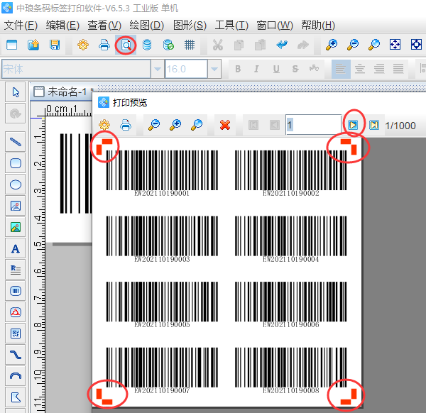Open the 帮助(H) menu
The width and height of the screenshot is (426, 413).
318,26
